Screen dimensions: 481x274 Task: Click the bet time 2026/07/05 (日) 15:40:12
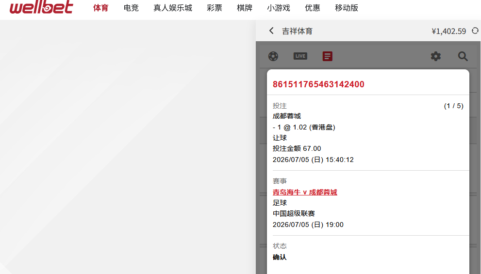[313, 160]
